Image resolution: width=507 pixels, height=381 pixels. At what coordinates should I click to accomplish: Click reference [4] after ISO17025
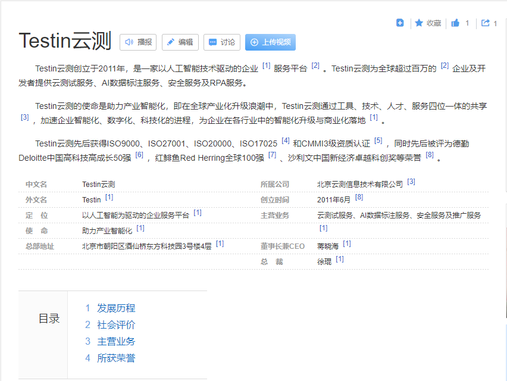tap(286, 140)
